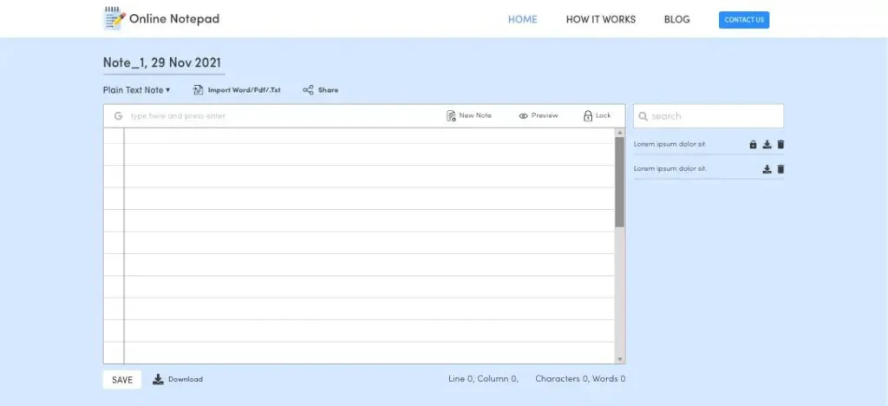Toggle the Preview eye icon

point(524,116)
